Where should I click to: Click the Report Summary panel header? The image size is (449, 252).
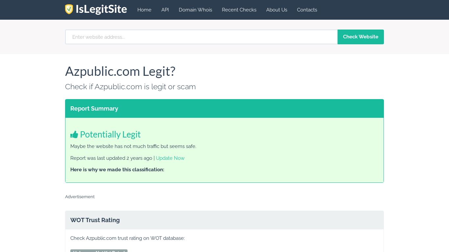[x=225, y=109]
